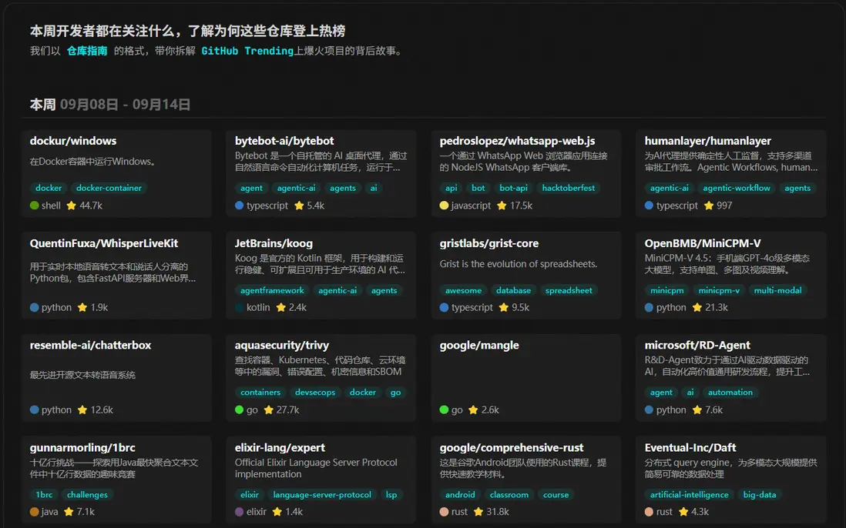Screen dimensions: 846x528
Task: Click the star icon on gunnarmorling/1brc card
Action: click(69, 511)
